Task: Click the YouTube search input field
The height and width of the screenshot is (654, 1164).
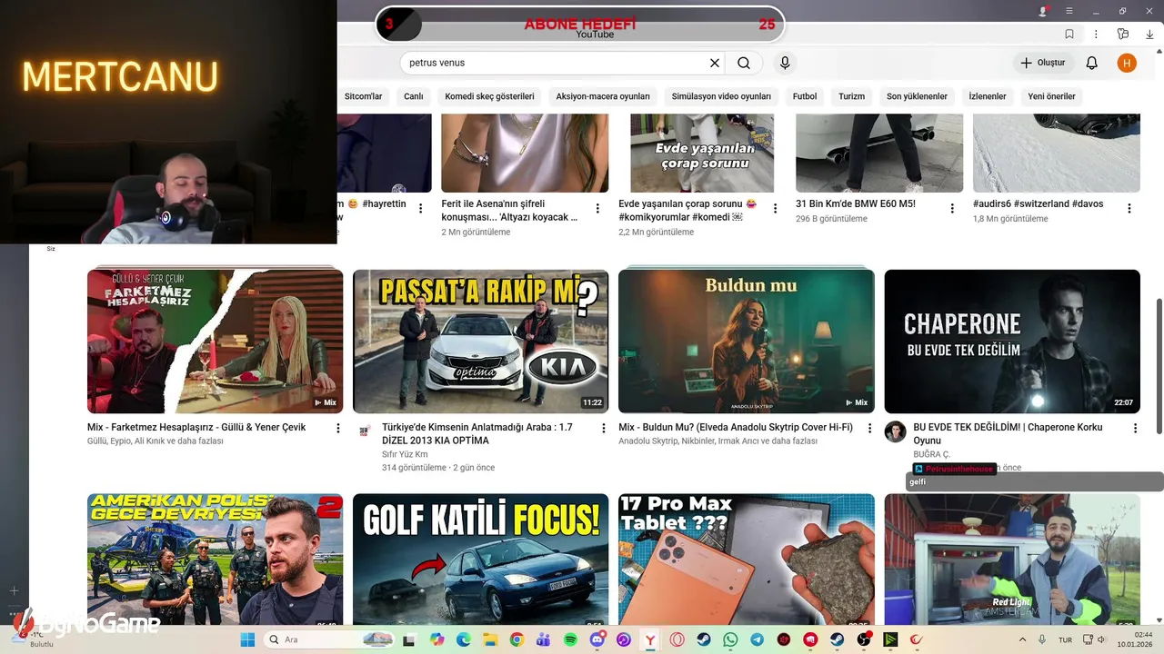Action: click(555, 63)
